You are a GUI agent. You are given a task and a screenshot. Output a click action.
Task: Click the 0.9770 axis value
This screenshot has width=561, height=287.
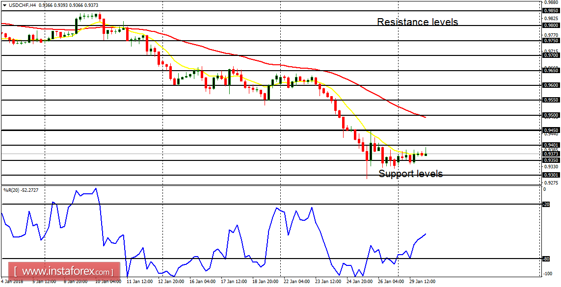coord(551,35)
